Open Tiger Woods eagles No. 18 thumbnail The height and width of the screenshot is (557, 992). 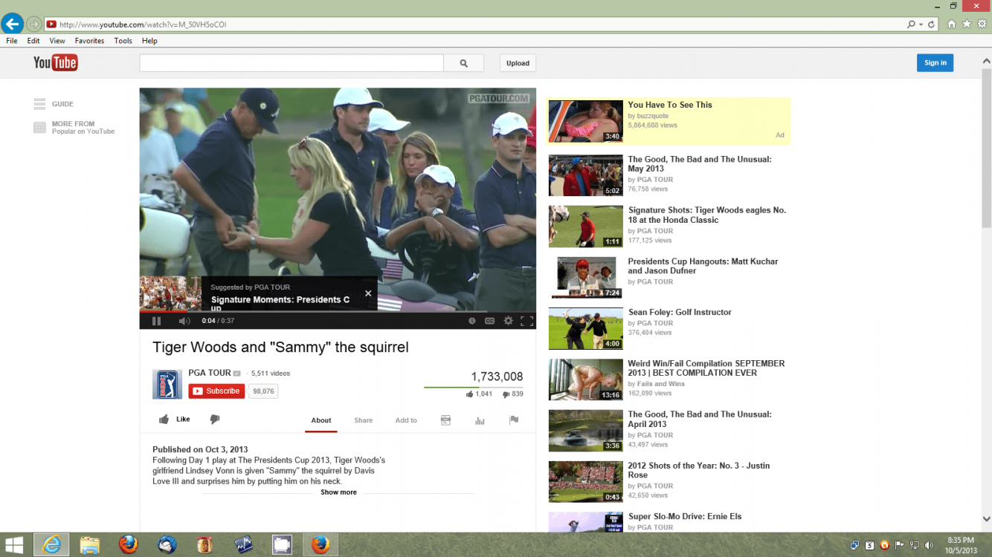[586, 227]
